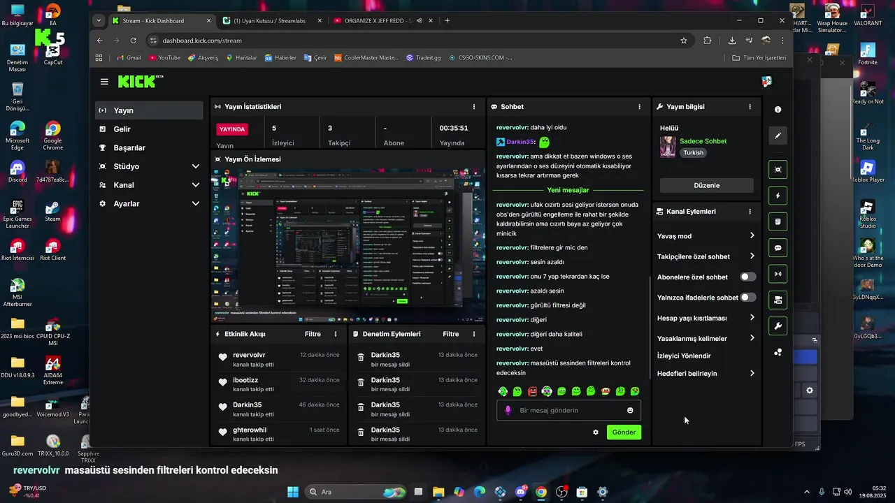
Task: Toggle the stream preview panel icon
Action: [778, 170]
